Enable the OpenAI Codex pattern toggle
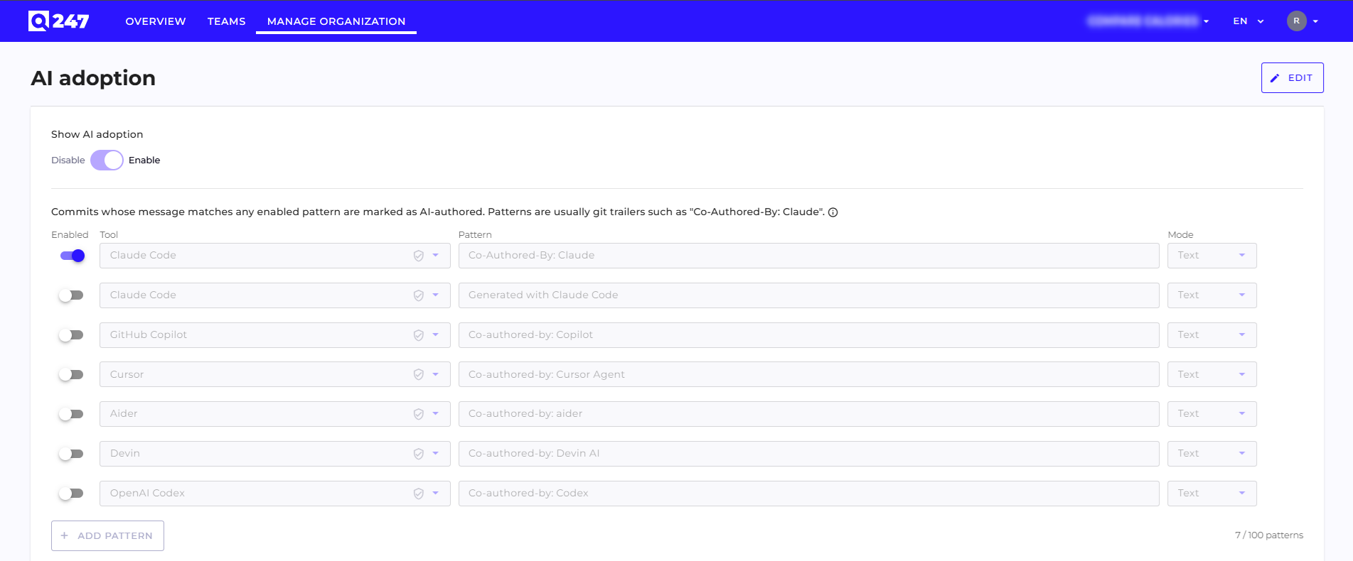Image resolution: width=1353 pixels, height=561 pixels. 71,494
